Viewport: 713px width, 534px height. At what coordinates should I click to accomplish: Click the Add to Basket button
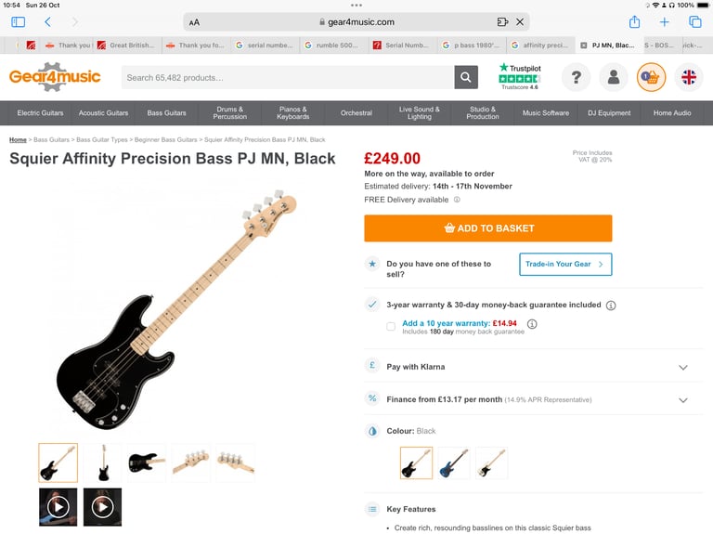tap(488, 228)
